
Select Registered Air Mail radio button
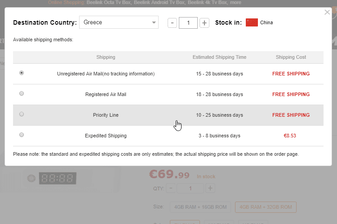(22, 93)
